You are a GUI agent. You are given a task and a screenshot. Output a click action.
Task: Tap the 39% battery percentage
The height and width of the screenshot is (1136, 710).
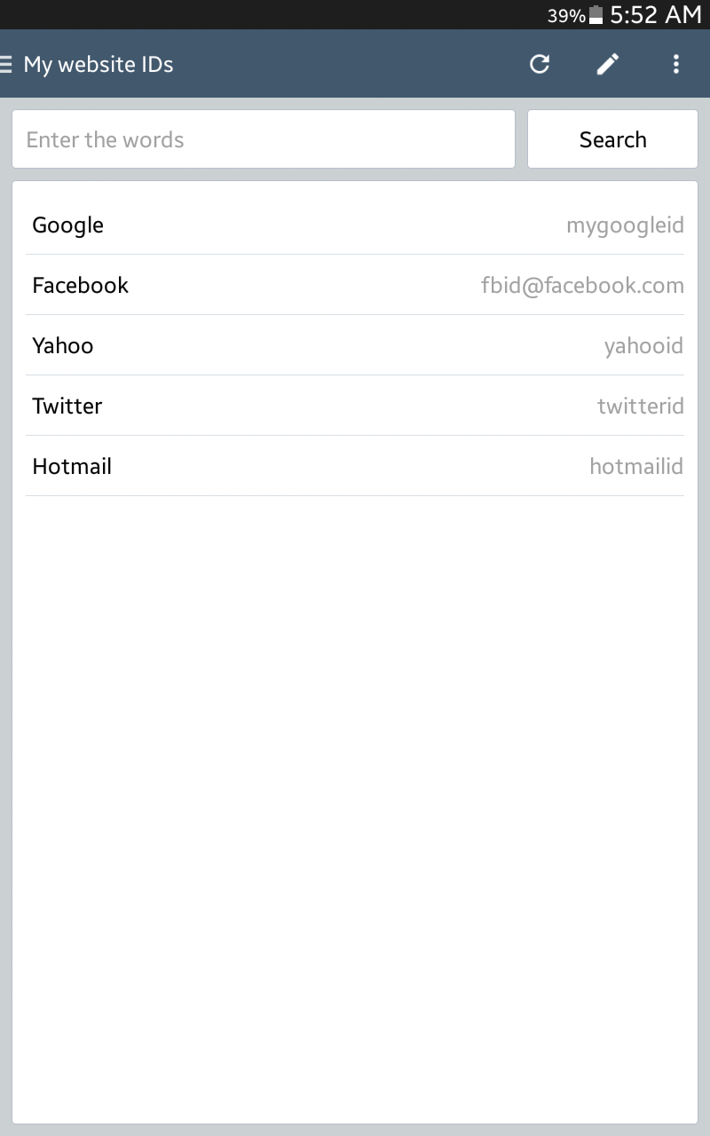[565, 16]
